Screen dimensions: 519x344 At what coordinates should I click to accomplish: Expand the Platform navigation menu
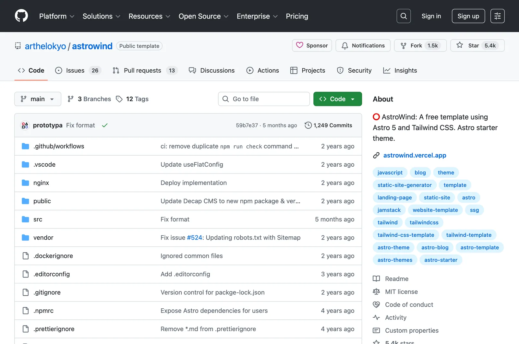click(57, 16)
